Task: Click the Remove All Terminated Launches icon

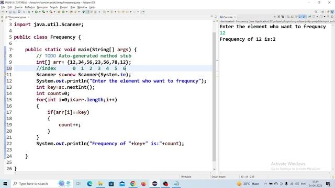Action: (283, 17)
